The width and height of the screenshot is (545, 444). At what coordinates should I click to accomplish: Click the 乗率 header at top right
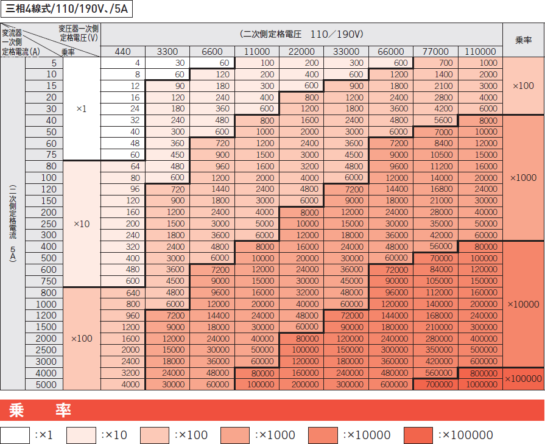523,40
